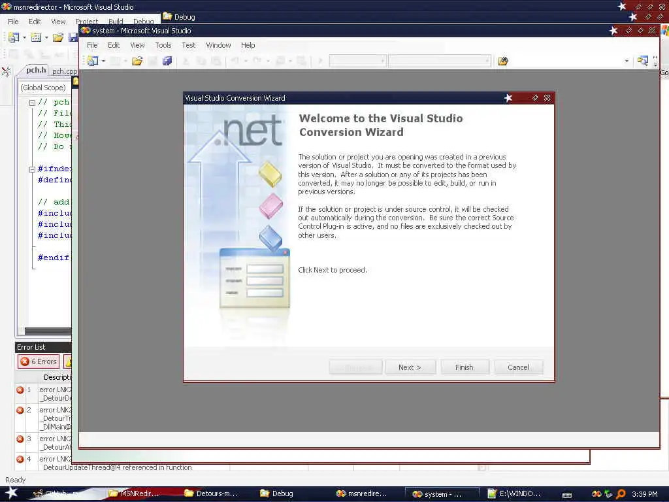Image resolution: width=669 pixels, height=502 pixels.
Task: Cancel the Visual Studio Conversion Wizard
Action: click(518, 367)
